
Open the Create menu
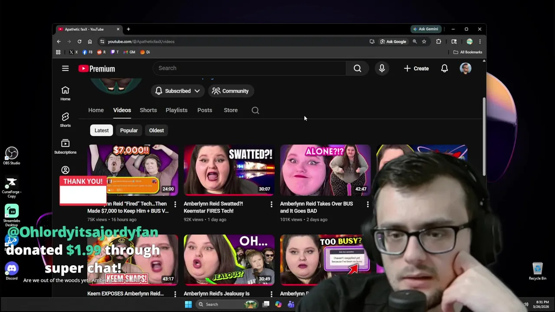tap(416, 68)
